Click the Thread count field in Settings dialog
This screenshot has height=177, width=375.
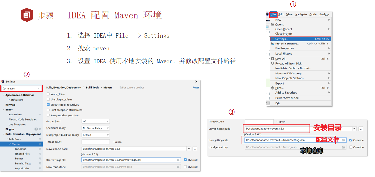tap(96, 142)
